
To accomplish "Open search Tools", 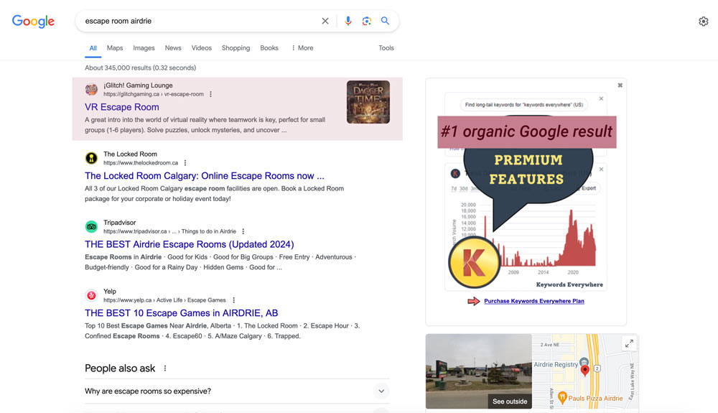I will [386, 48].
